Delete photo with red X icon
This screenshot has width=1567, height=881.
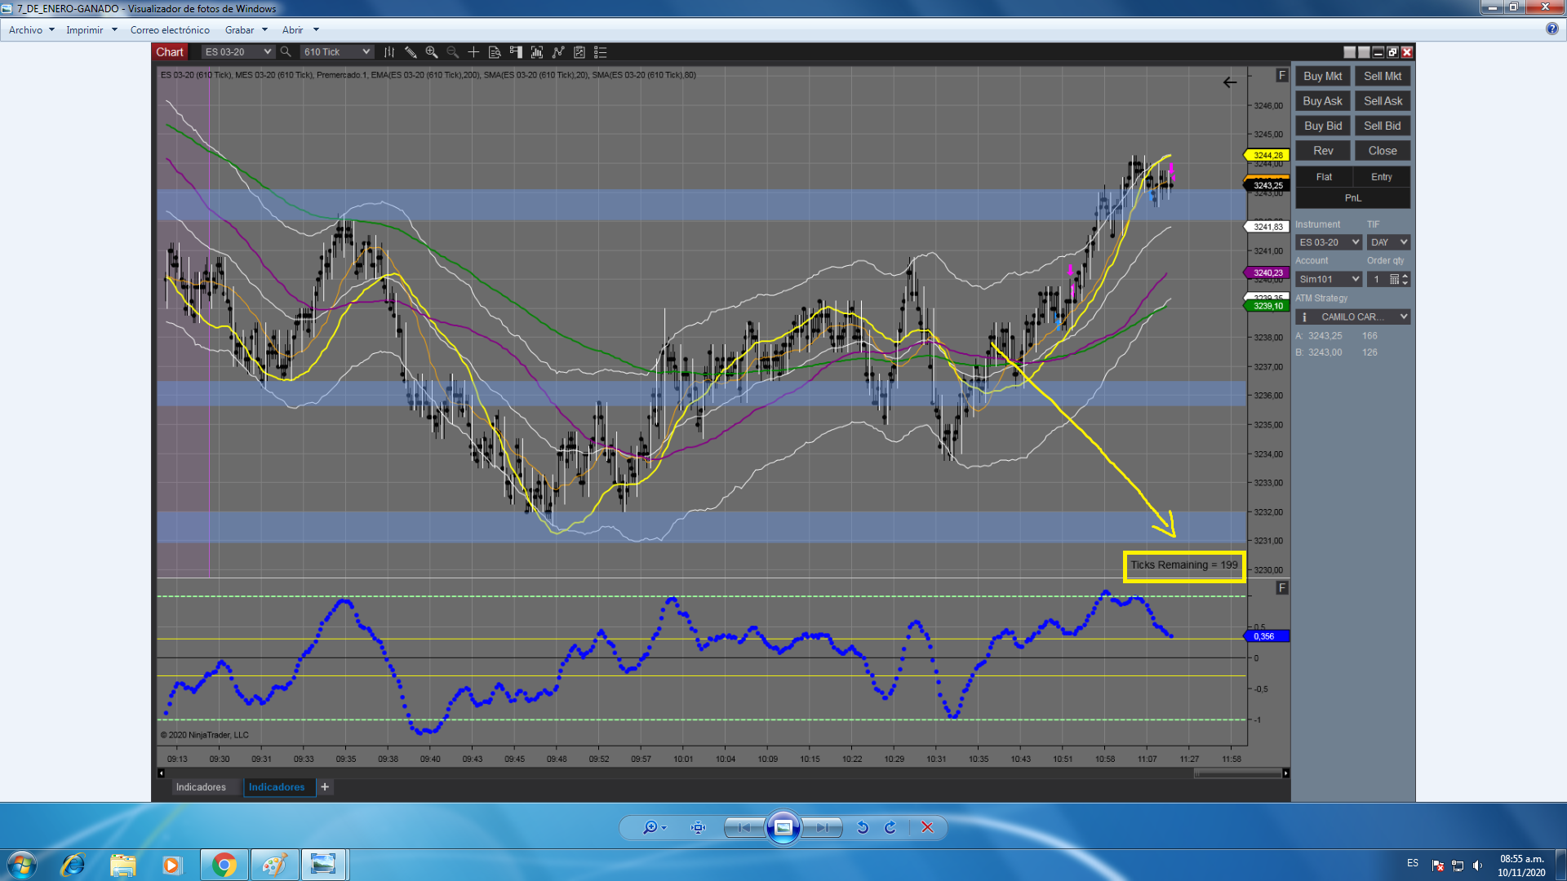[x=927, y=827]
